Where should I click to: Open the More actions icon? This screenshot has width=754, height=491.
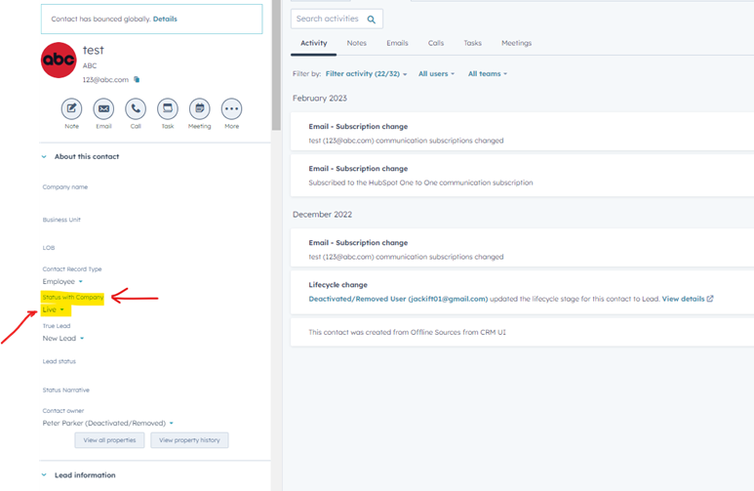tap(231, 108)
